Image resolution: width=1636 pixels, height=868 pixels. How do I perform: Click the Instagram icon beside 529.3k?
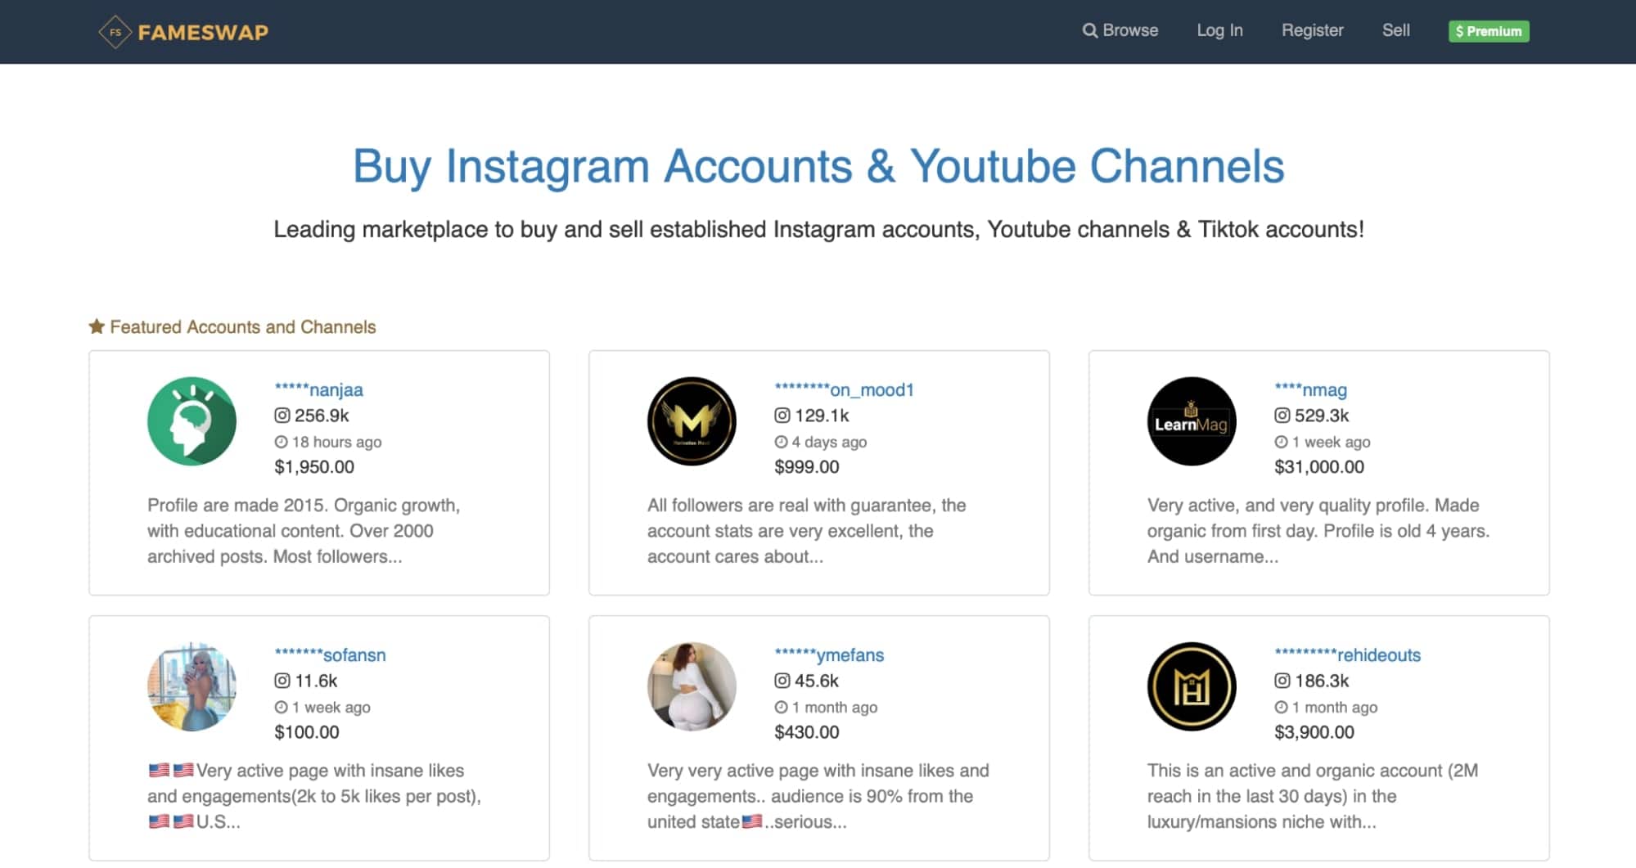pyautogui.click(x=1282, y=416)
